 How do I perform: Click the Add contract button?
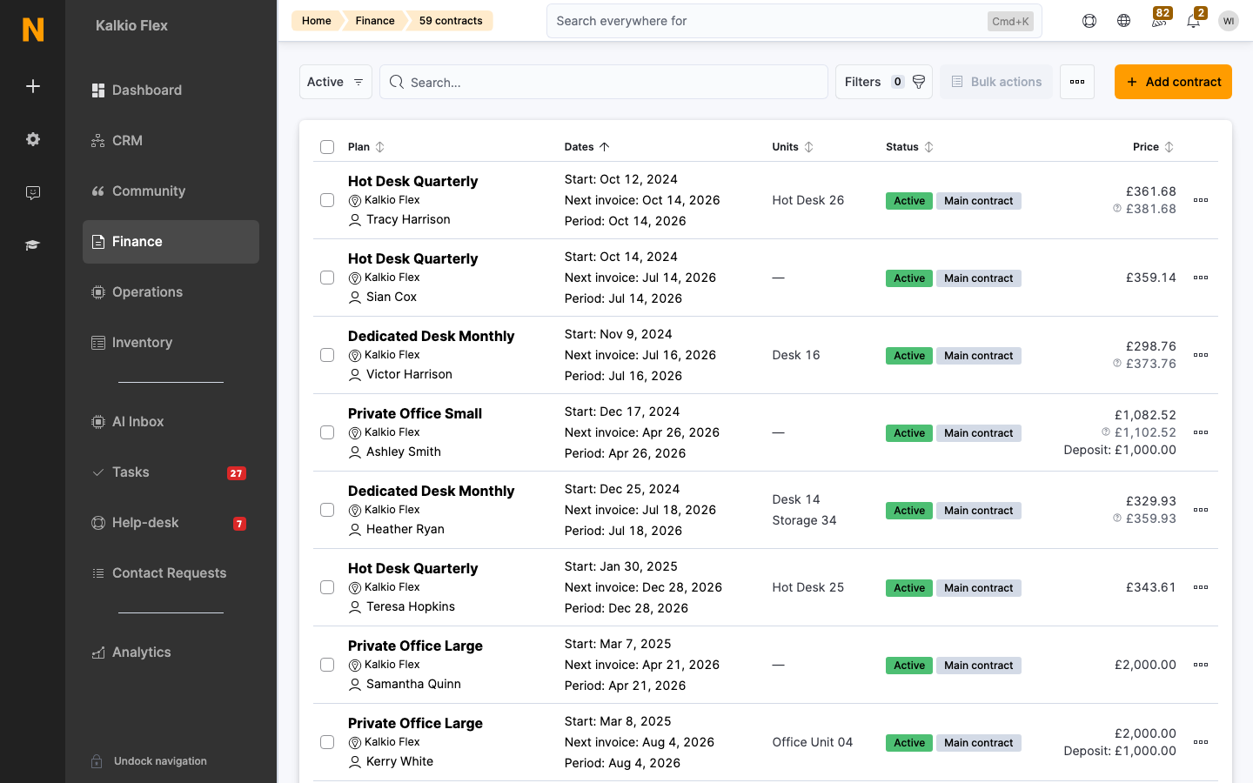point(1173,82)
